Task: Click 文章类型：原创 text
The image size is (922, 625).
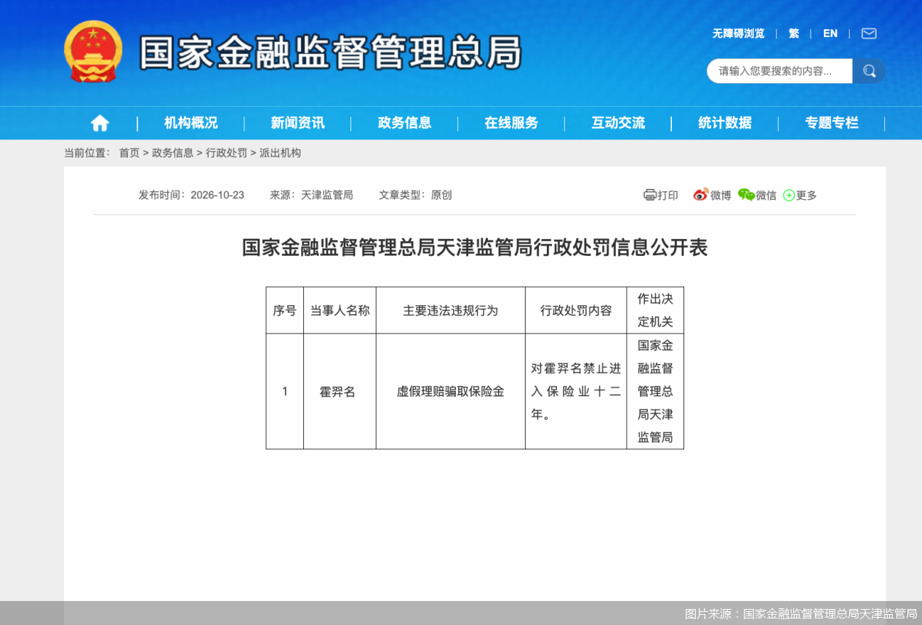Action: pyautogui.click(x=415, y=195)
